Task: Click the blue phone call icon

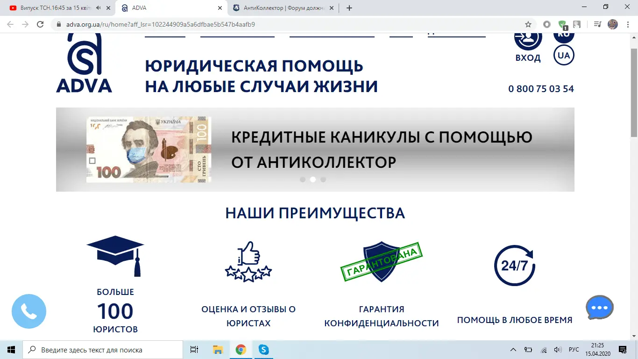Action: click(x=29, y=311)
